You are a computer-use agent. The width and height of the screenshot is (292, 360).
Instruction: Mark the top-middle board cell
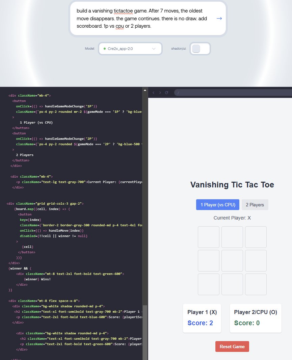(x=232, y=237)
